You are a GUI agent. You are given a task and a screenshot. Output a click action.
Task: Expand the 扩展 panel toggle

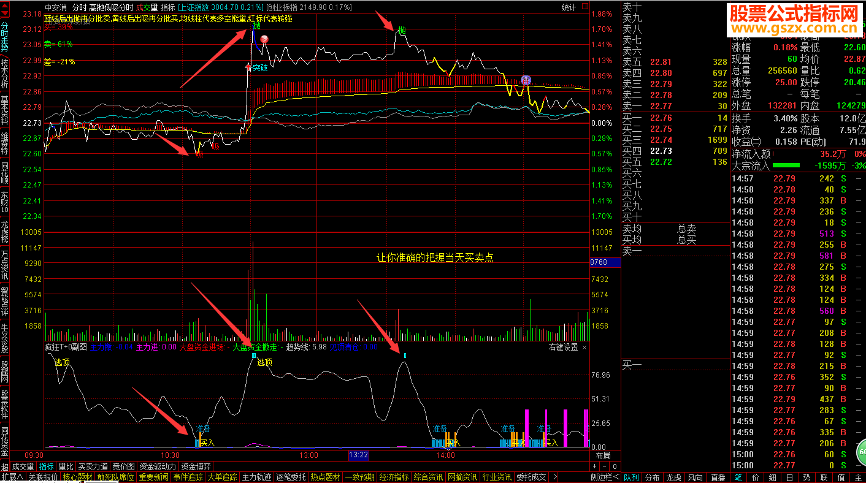[12, 477]
